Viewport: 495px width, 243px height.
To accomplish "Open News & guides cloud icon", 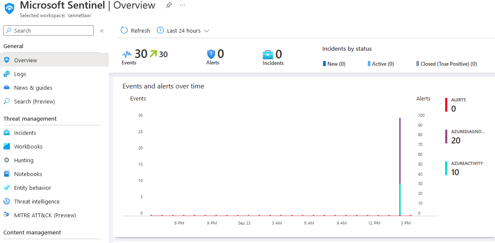I will point(6,88).
